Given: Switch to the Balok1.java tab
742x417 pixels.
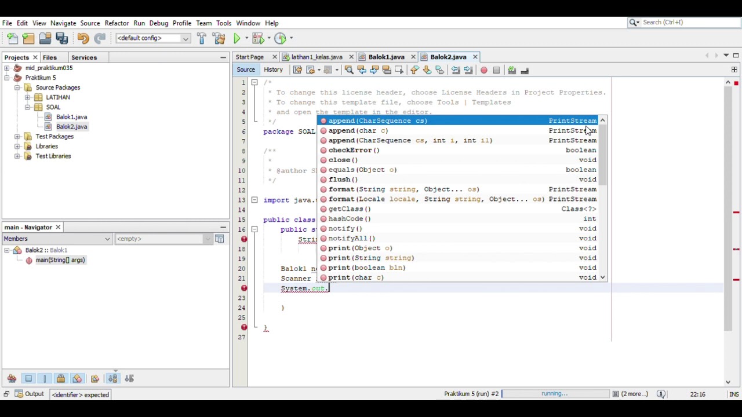Looking at the screenshot, I should (x=386, y=57).
